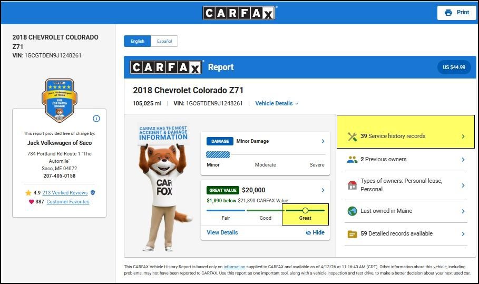This screenshot has width=479, height=284.
Task: Open 59 Detailed records available row
Action: click(x=406, y=234)
